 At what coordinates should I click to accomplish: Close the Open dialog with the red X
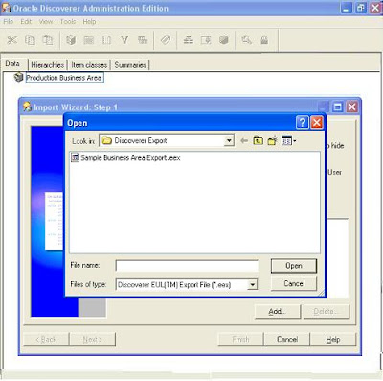point(317,122)
